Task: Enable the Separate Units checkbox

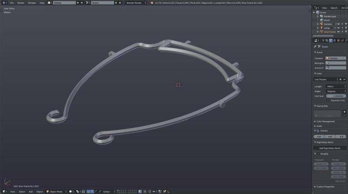Action: pyautogui.click(x=328, y=100)
